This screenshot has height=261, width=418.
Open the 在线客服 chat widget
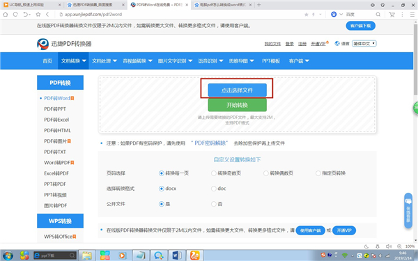tap(408, 211)
